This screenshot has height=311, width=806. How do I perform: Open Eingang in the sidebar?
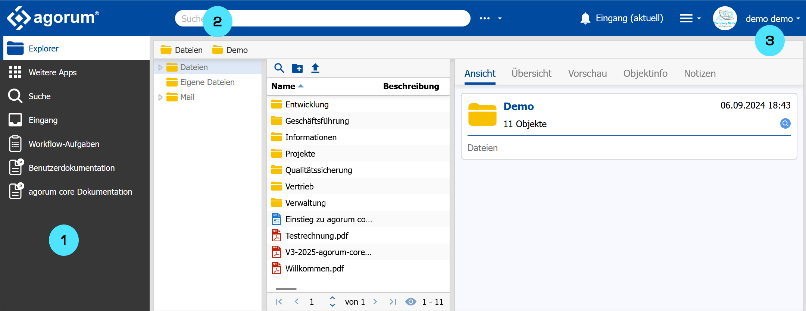tap(76, 120)
